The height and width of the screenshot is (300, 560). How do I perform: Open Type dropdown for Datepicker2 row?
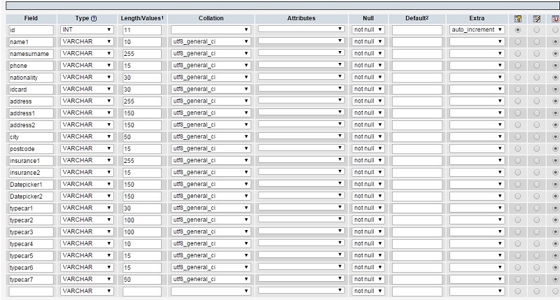click(x=87, y=196)
